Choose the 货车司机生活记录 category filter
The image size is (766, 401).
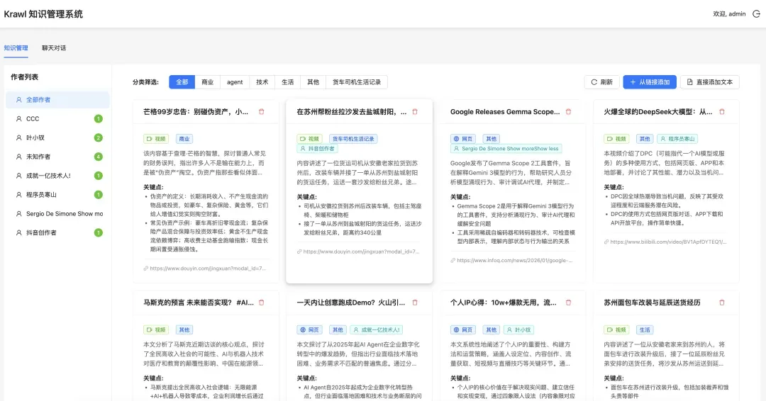coord(357,82)
